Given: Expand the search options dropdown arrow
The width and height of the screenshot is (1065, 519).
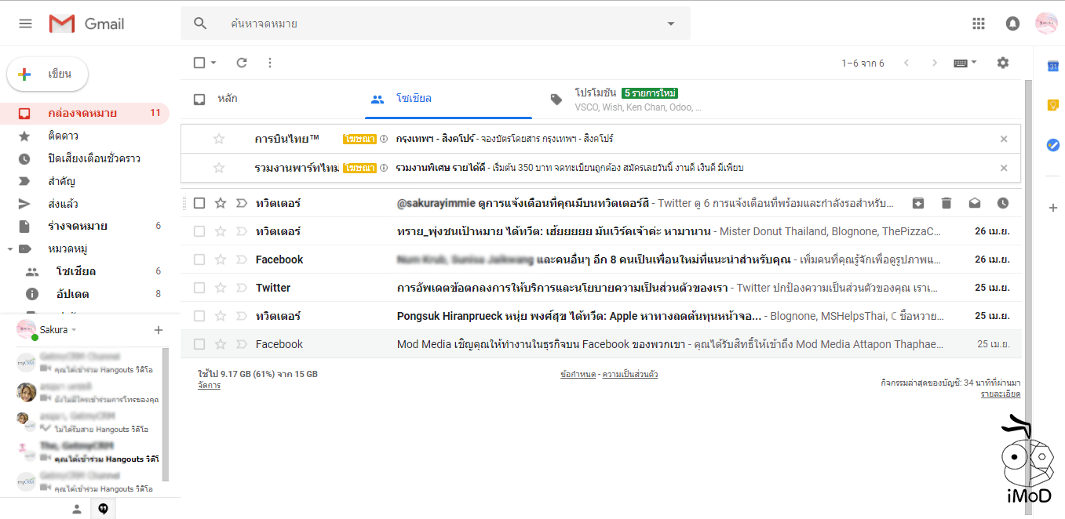Looking at the screenshot, I should point(670,24).
